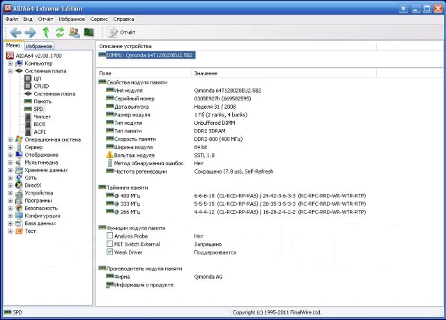Collapse the Системная плата tree node
This screenshot has width=446, height=320.
coord(10,71)
